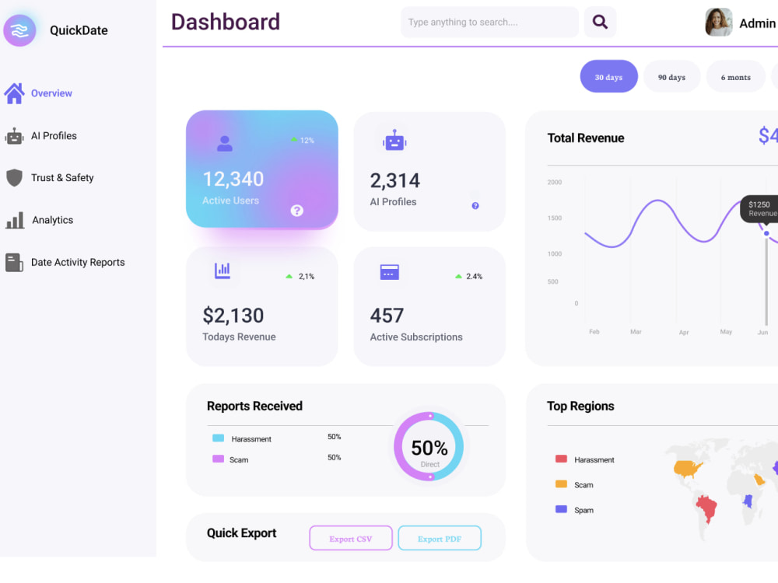Click the Total Revenue heading

[x=586, y=138]
